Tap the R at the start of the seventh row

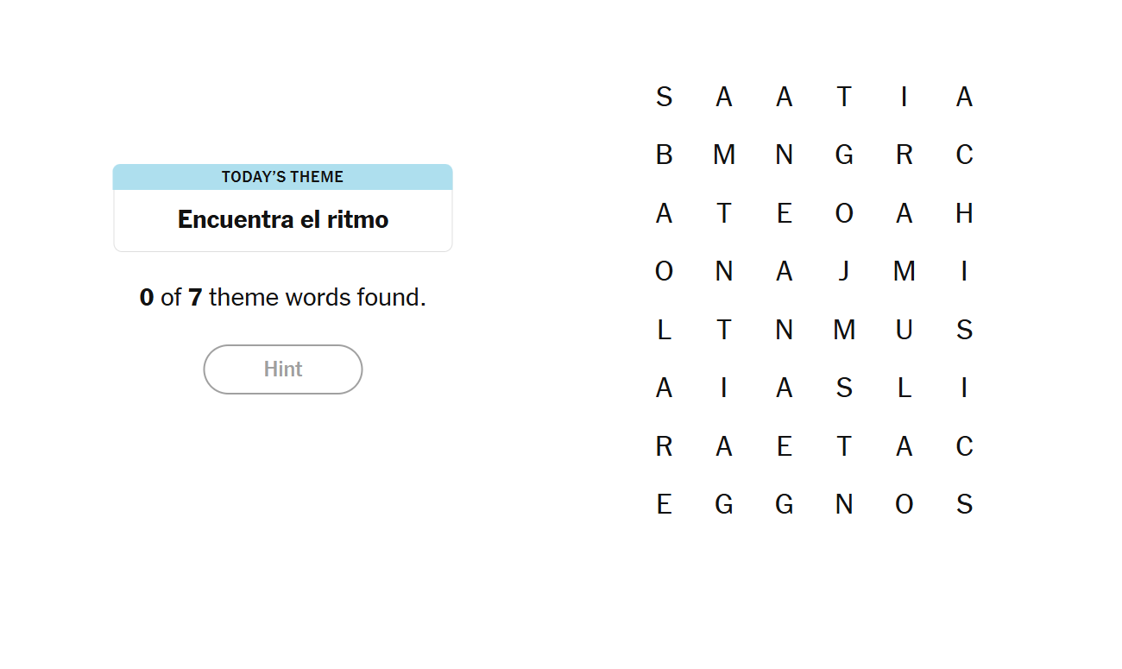[664, 446]
